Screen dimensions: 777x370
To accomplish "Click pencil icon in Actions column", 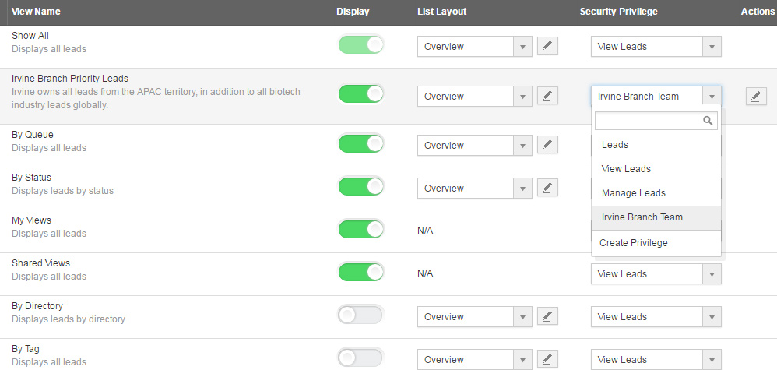I will click(755, 97).
